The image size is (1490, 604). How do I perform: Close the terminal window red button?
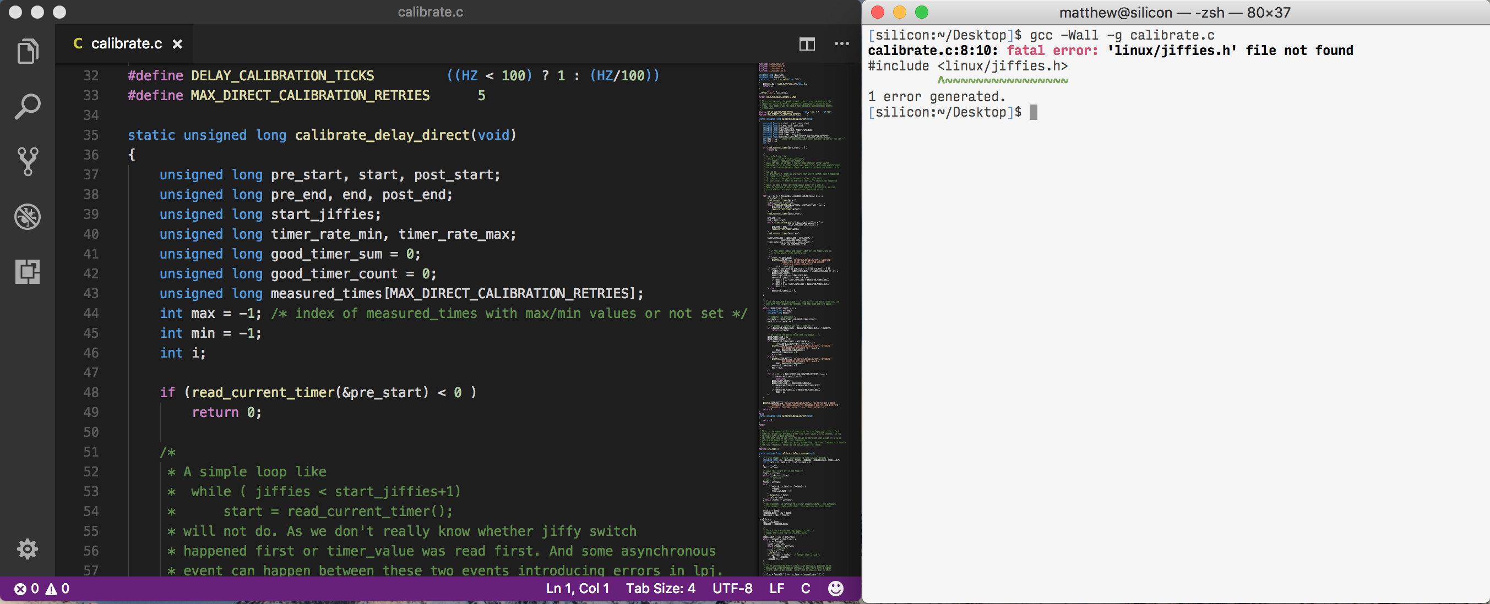pos(878,12)
